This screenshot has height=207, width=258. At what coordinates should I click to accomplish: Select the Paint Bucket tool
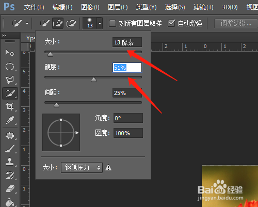coord(10,202)
